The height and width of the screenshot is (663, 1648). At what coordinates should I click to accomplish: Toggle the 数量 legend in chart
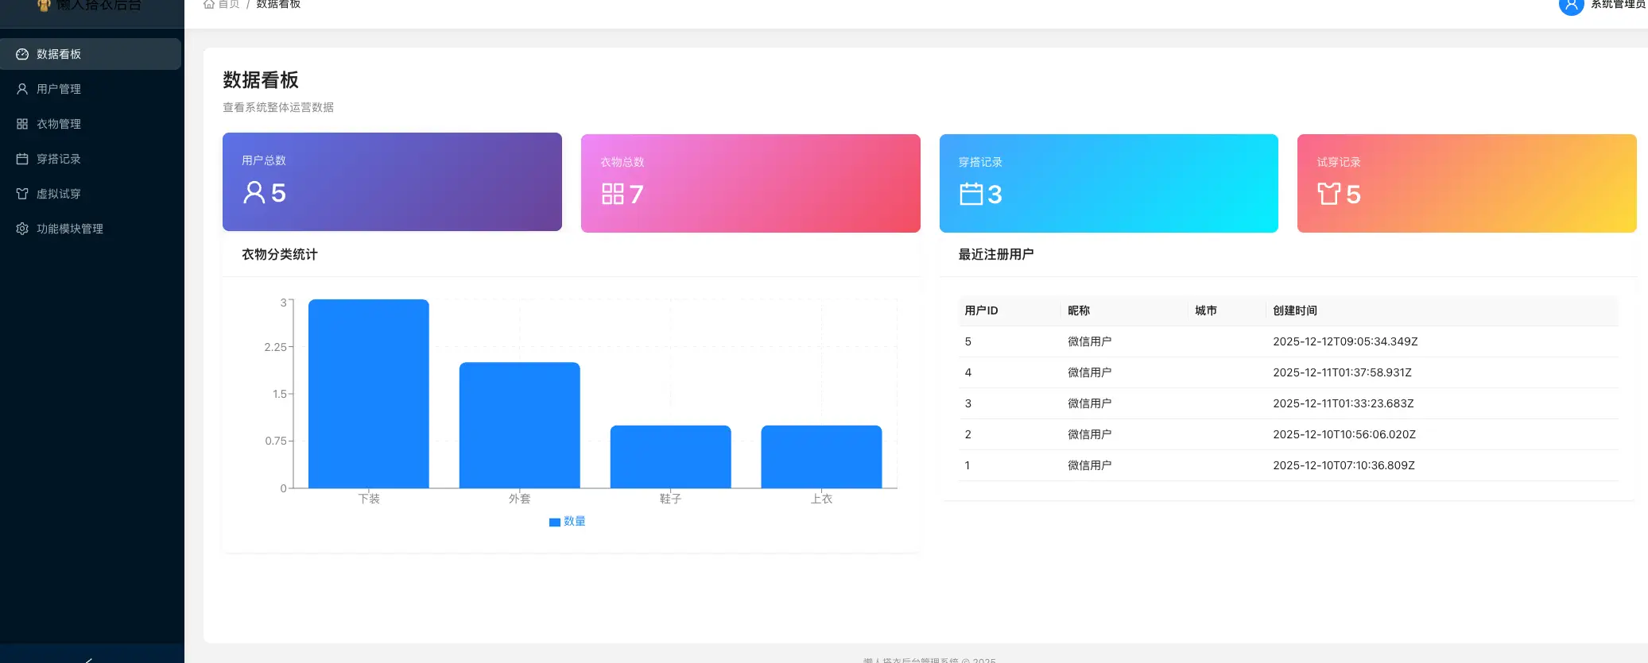[x=567, y=522]
